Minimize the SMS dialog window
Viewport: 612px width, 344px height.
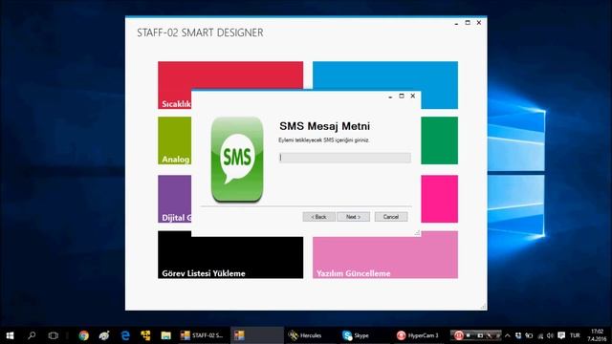tap(390, 97)
